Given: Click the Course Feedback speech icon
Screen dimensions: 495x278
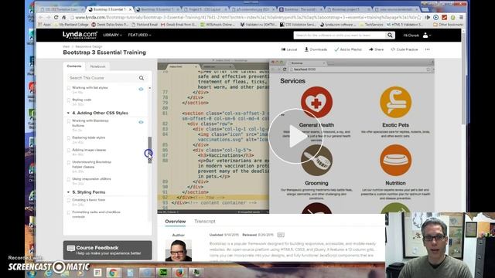Looking at the screenshot, I should pos(71,249).
